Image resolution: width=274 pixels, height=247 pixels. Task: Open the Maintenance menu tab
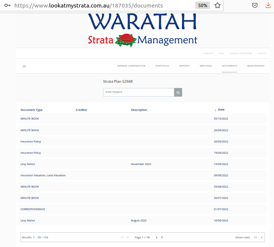tap(256, 66)
